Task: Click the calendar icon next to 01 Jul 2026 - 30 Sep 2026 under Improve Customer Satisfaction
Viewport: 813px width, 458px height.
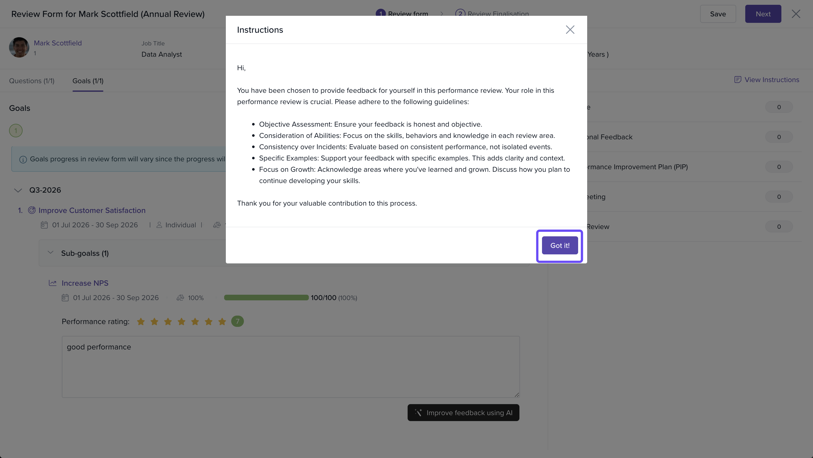Action: click(x=44, y=225)
